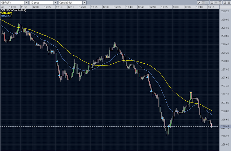The image size is (231, 151).
Task: Click the WMA (65) legend label
Action: pos(6,13)
